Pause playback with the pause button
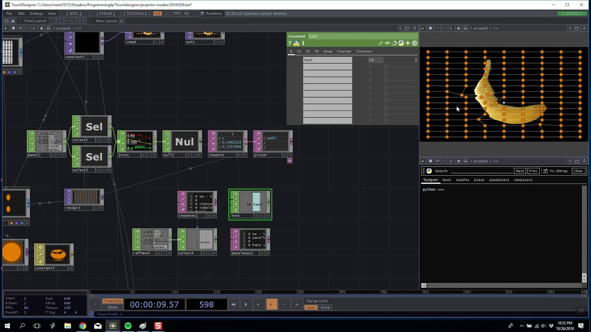The height and width of the screenshot is (332, 591). [245, 304]
